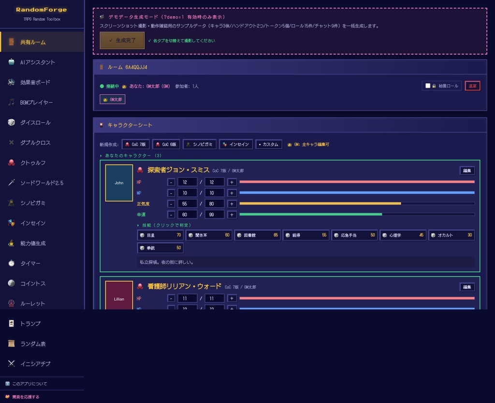Increase John's HP with plus button
495x403 pixels.
tap(232, 182)
